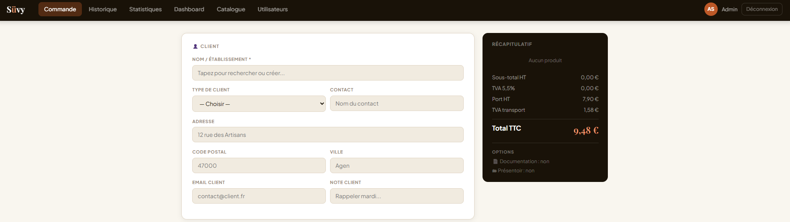
Task: Click the TVA 5,5% label
Action: click(x=503, y=88)
